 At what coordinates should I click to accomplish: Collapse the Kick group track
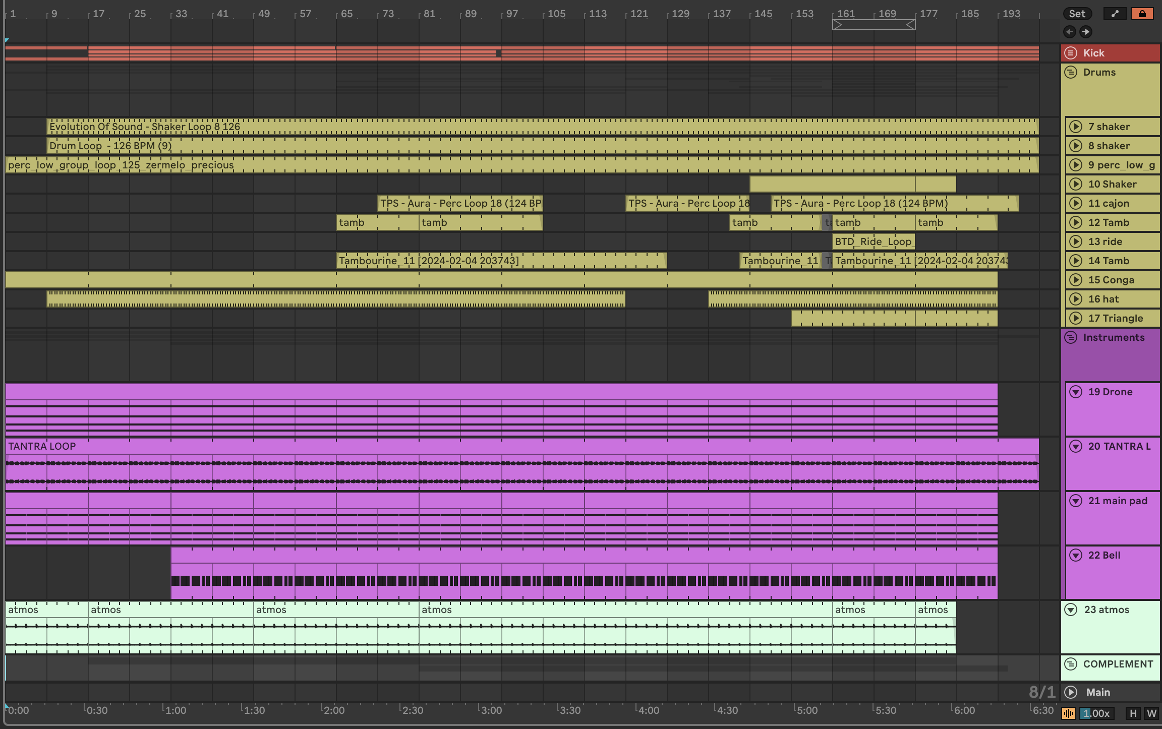pos(1071,53)
